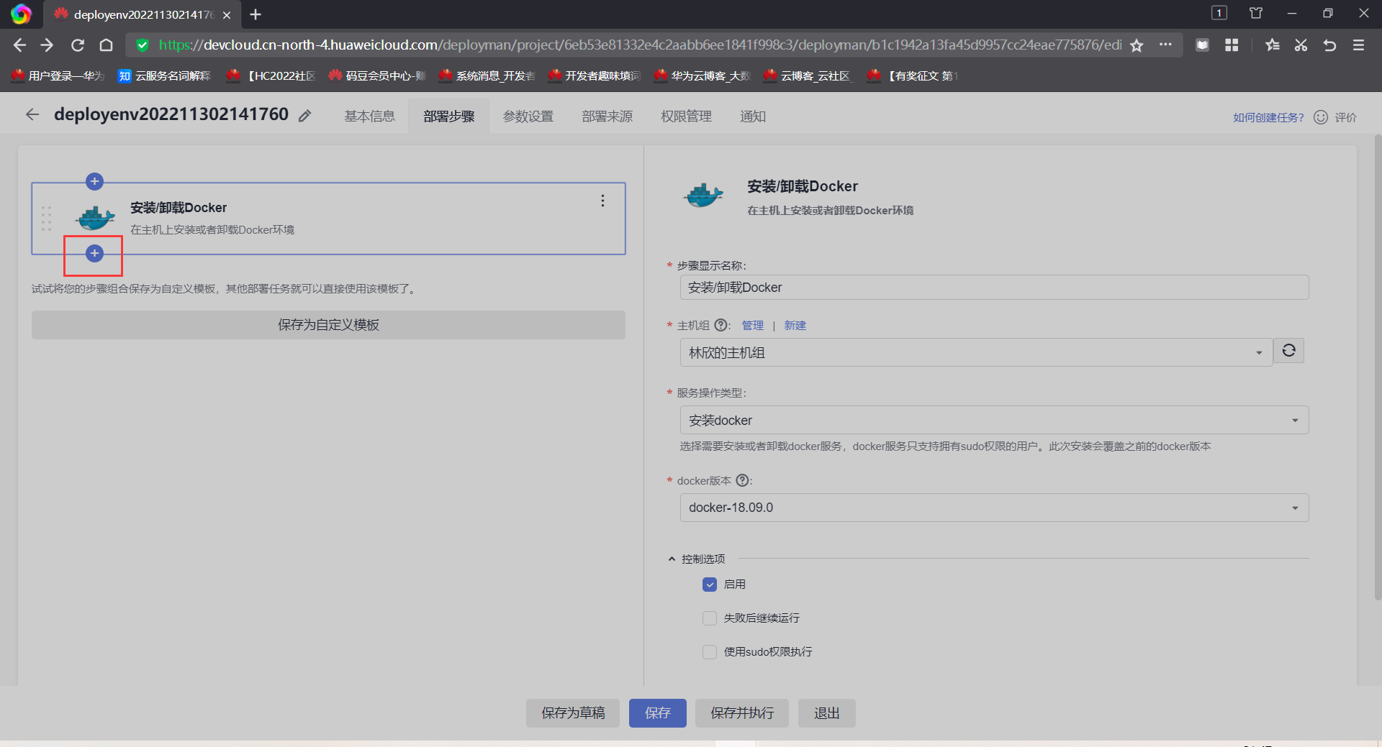
Task: Open the address bar's three-dot menu
Action: (1165, 45)
